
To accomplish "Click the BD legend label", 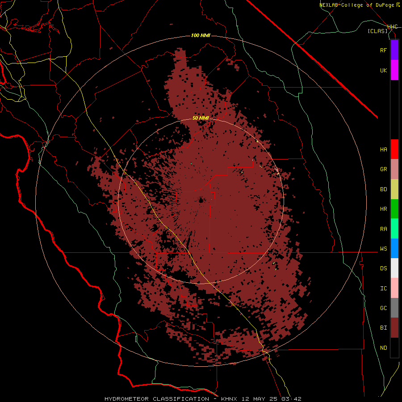I will [383, 189].
